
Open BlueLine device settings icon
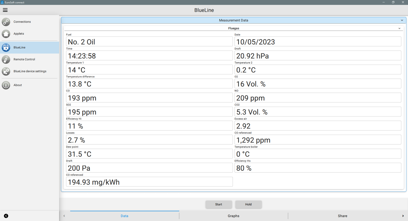(x=6, y=71)
